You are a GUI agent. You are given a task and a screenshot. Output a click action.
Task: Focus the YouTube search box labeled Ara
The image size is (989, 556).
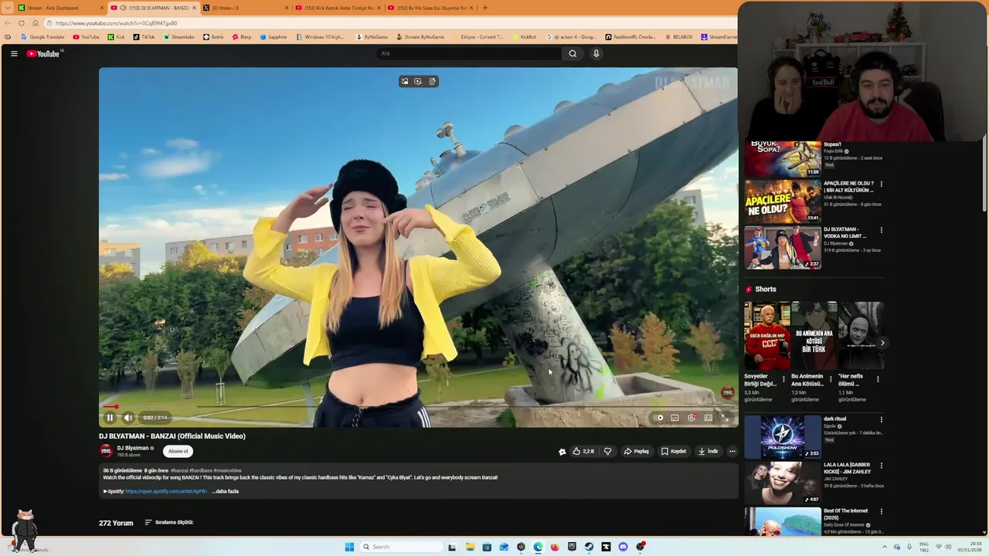pos(469,53)
